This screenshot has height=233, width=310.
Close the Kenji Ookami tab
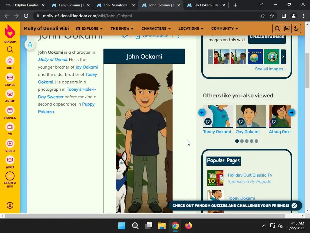click(x=88, y=5)
